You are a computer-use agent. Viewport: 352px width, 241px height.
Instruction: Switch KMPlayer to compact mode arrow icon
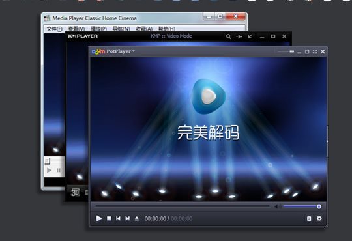pyautogui.click(x=250, y=36)
